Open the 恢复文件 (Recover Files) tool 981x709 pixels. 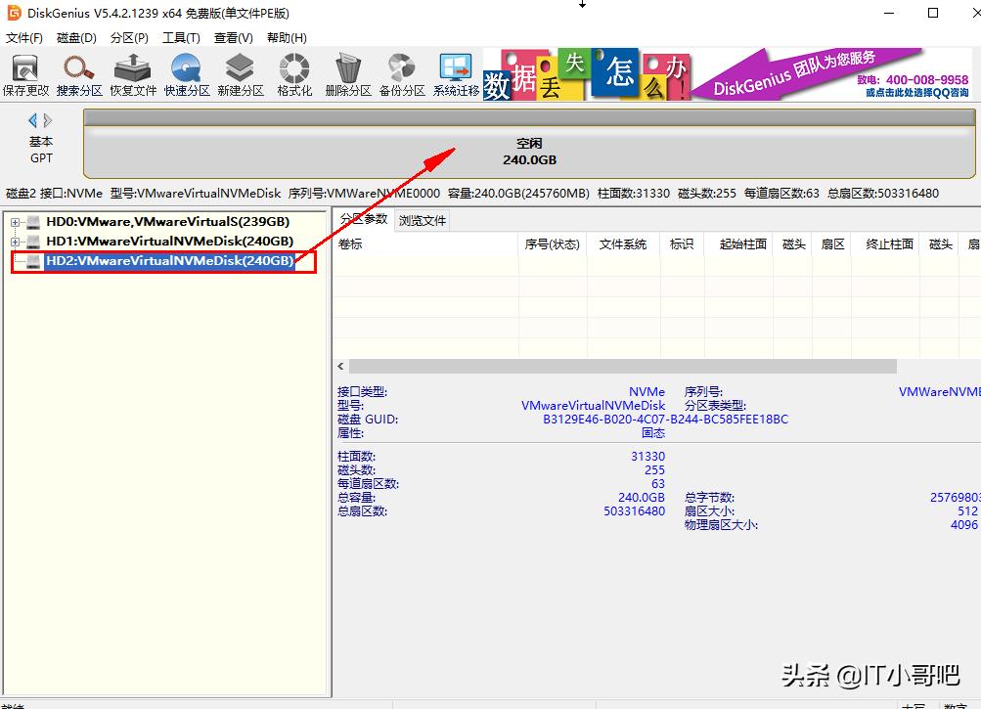(x=133, y=74)
